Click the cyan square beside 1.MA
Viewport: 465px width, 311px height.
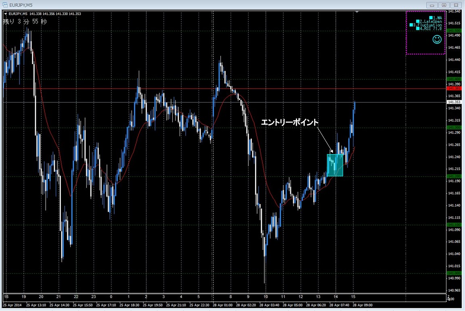[x=431, y=18]
